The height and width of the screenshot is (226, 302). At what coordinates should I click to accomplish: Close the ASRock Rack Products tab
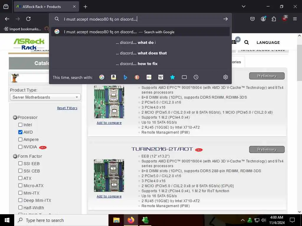point(74,6)
